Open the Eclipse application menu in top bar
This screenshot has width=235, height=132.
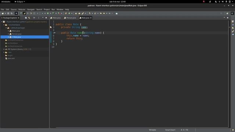[x=20, y=1]
